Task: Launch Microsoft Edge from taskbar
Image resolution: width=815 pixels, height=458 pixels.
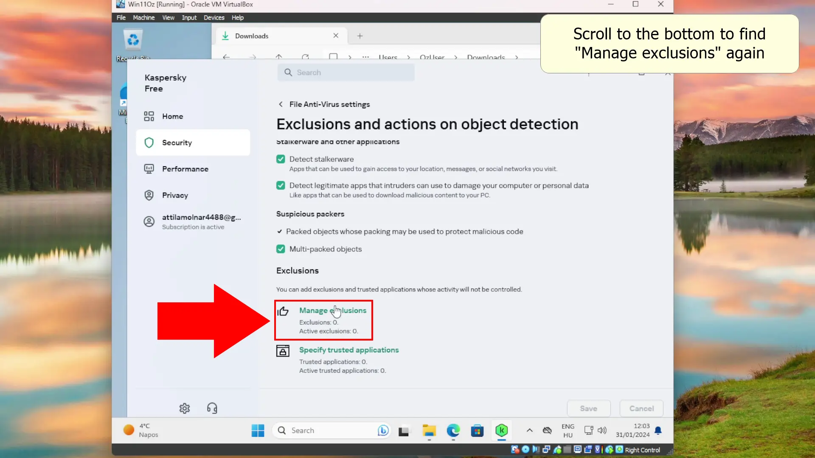Action: click(x=453, y=431)
